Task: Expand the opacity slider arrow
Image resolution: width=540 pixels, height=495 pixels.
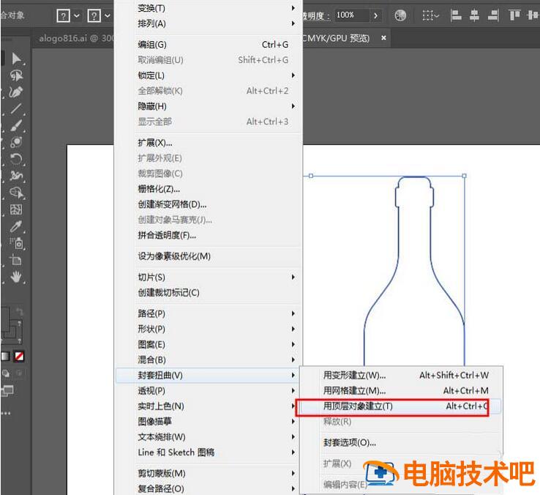Action: point(375,15)
